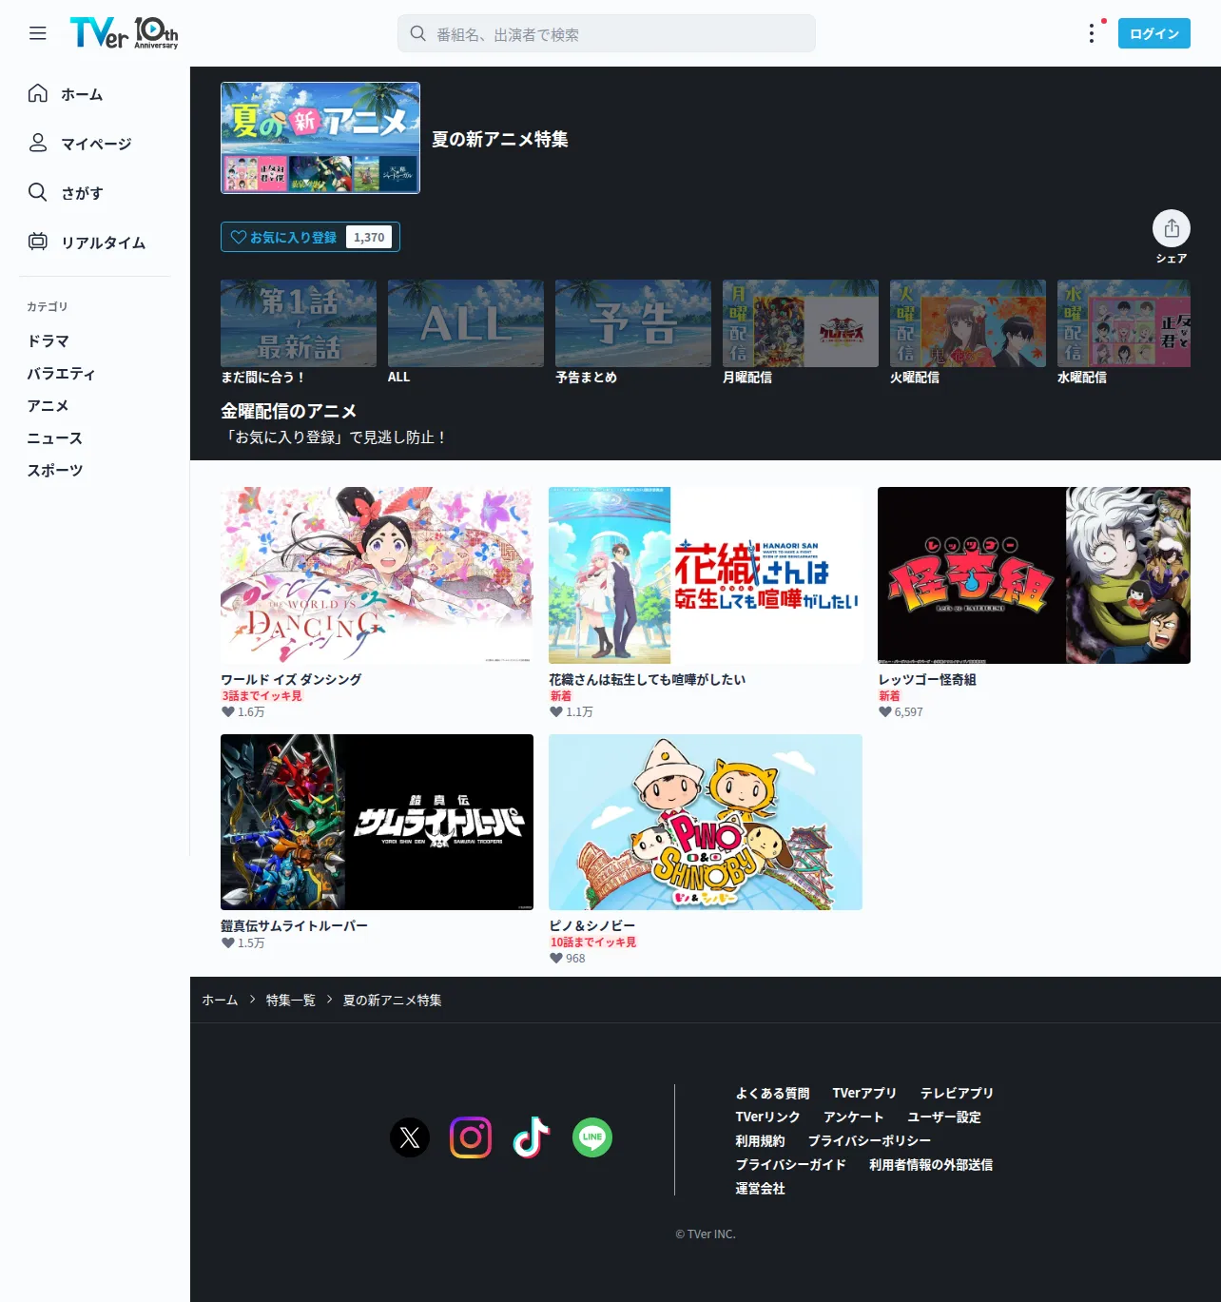The height and width of the screenshot is (1302, 1221).
Task: Open the X (Twitter) social icon
Action: coord(410,1137)
